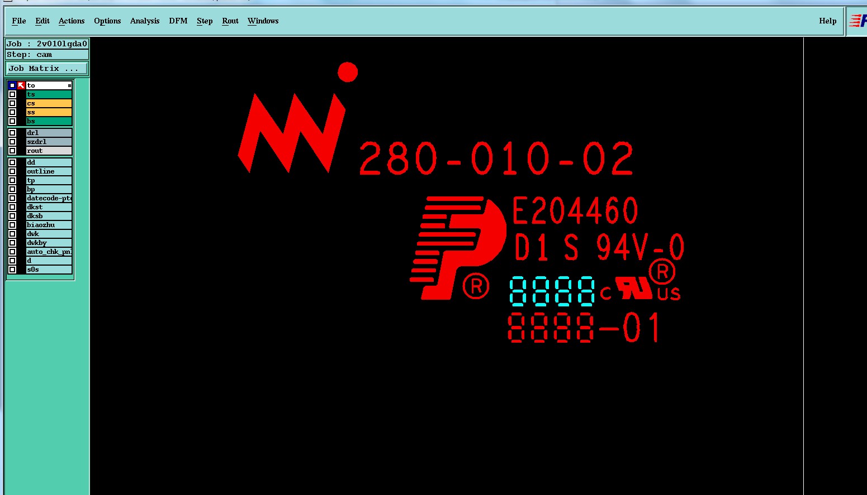Select the 'szdrl' layer name
The image size is (867, 495).
click(x=49, y=142)
